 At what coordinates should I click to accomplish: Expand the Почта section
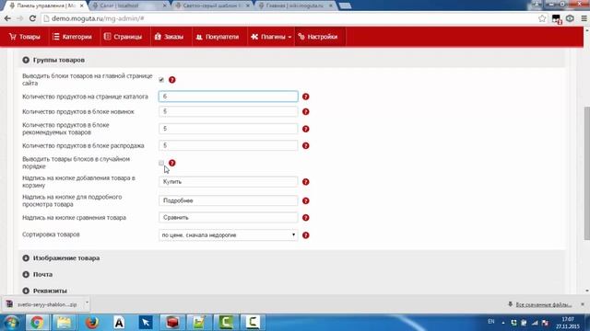click(x=38, y=274)
